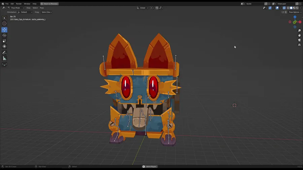Image resolution: width=303 pixels, height=170 pixels.
Task: Open the Pose Mode dropdown
Action: click(x=16, y=8)
